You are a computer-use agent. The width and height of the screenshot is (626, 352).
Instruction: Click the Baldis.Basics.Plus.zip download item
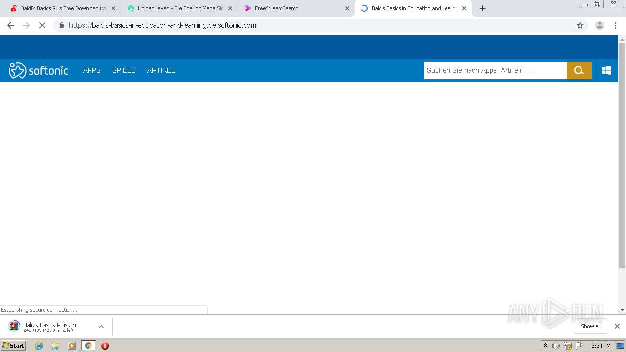(49, 327)
